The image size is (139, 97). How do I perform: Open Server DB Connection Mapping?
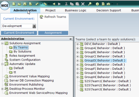32,80
